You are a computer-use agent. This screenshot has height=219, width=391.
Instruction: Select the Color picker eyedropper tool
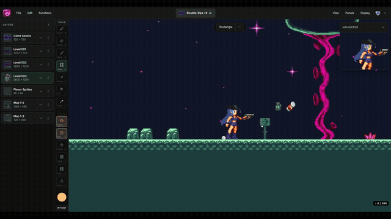pos(62,102)
